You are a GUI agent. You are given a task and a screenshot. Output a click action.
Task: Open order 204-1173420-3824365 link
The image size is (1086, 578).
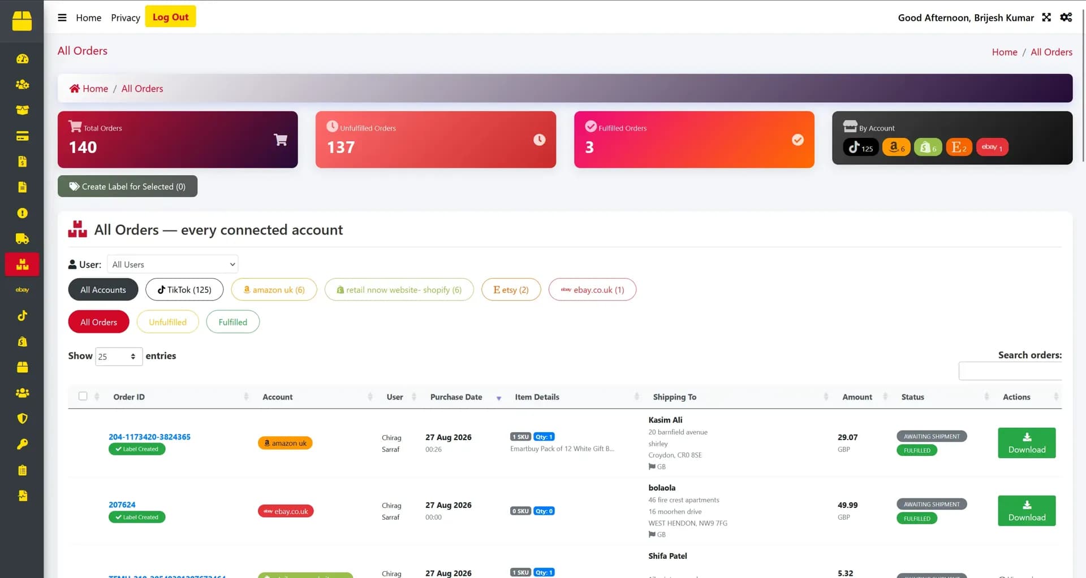pyautogui.click(x=149, y=437)
